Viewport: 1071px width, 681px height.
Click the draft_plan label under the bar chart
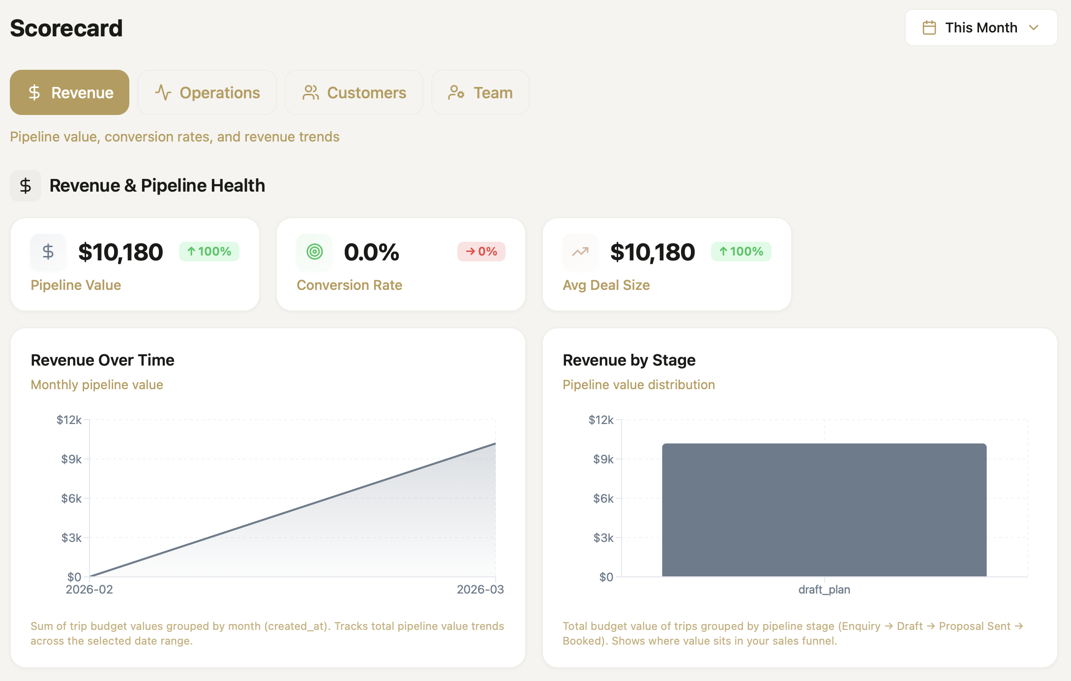click(824, 589)
